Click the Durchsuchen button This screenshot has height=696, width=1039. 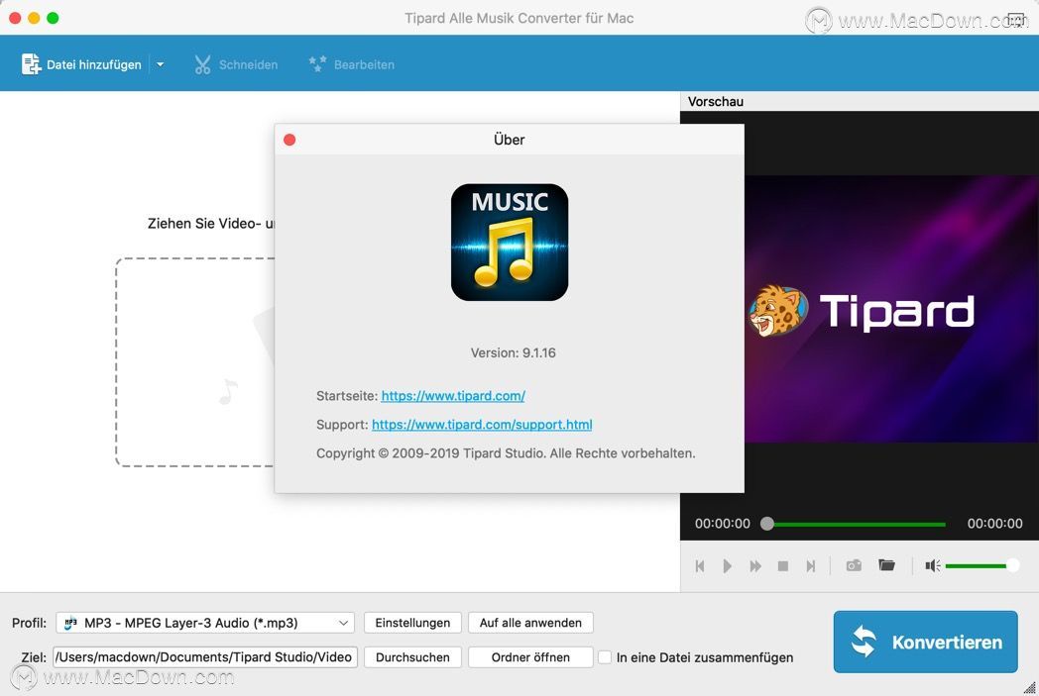412,657
